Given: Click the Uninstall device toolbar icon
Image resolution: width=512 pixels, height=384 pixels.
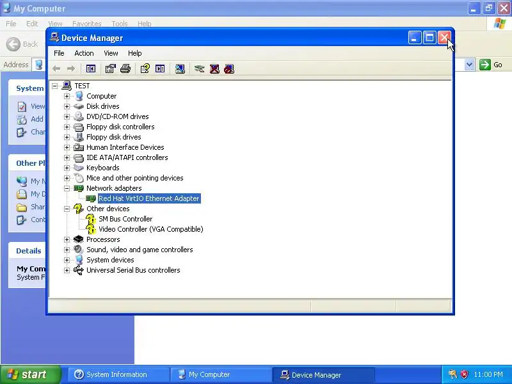Looking at the screenshot, I should point(214,69).
